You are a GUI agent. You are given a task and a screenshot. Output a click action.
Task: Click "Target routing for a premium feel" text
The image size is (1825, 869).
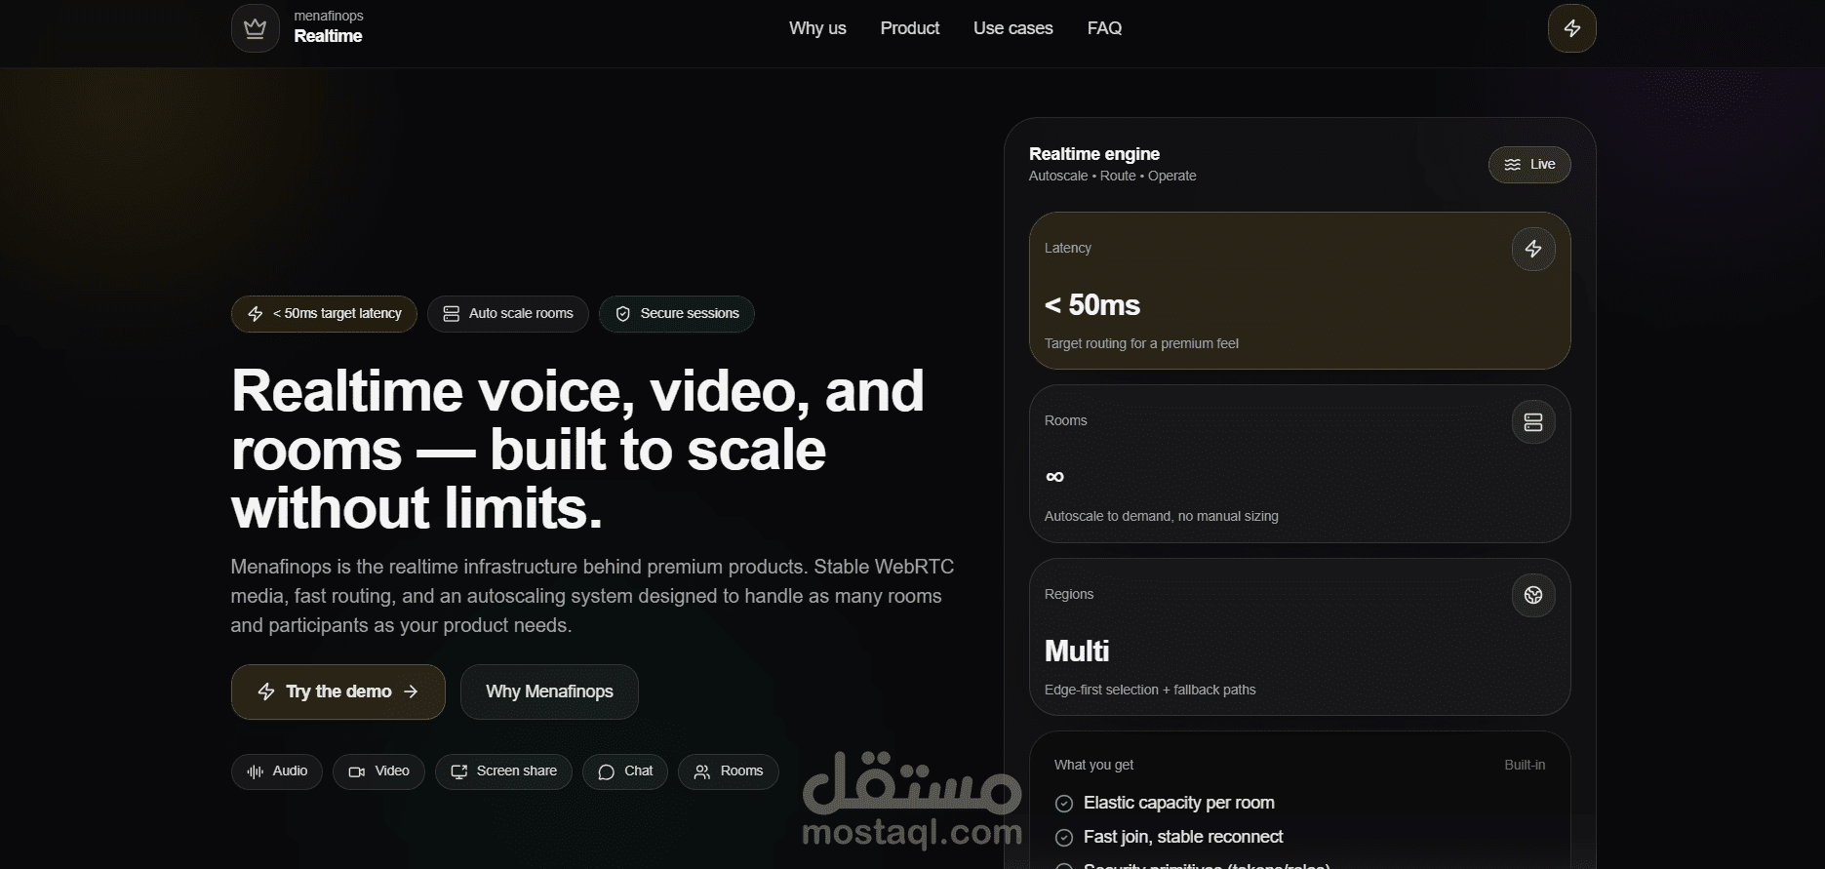tap(1141, 344)
